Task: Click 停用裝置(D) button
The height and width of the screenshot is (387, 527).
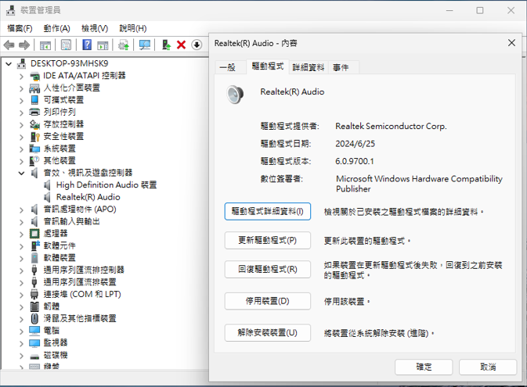Action: tap(268, 301)
